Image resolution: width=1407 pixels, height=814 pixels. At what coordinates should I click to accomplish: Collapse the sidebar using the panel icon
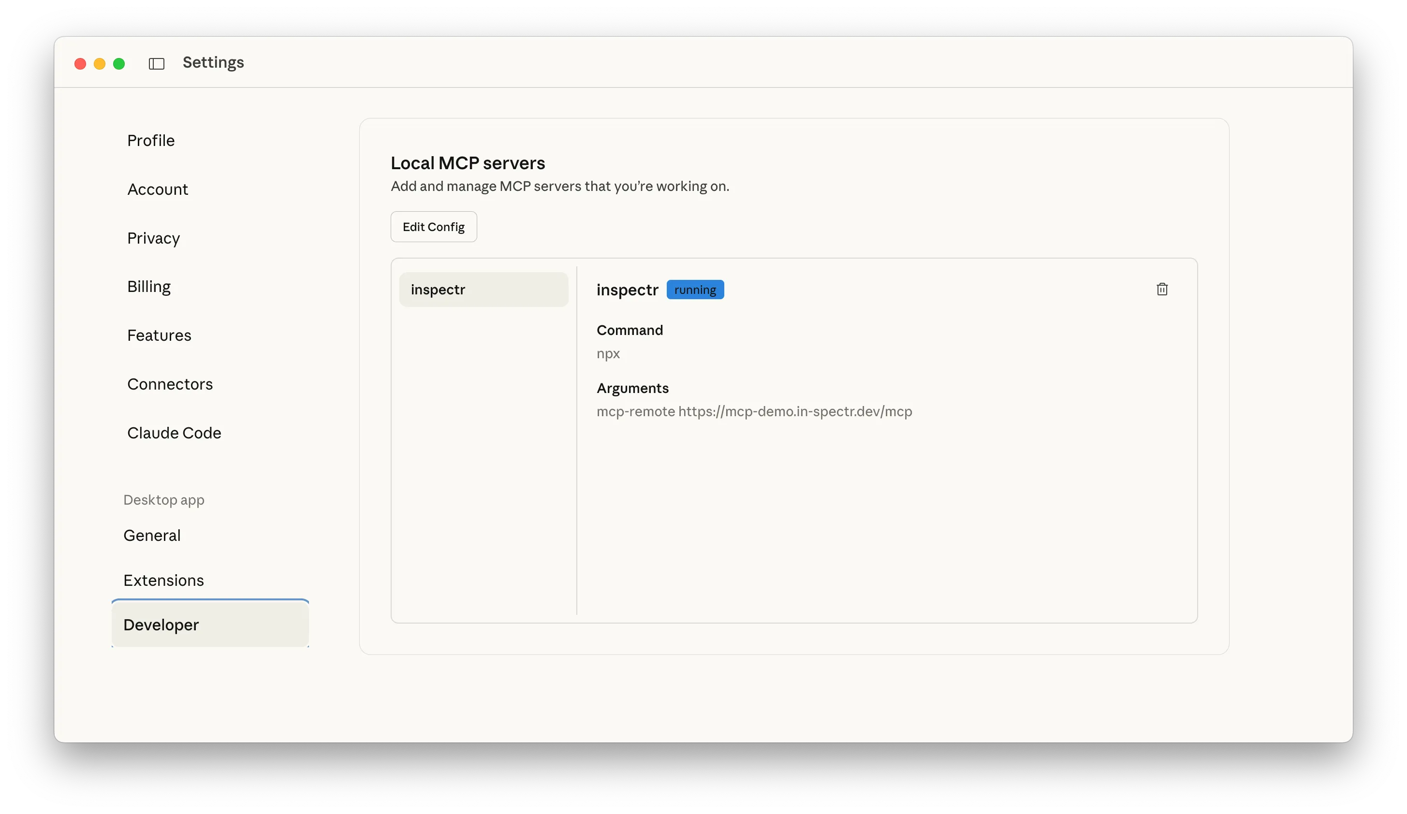coord(156,63)
